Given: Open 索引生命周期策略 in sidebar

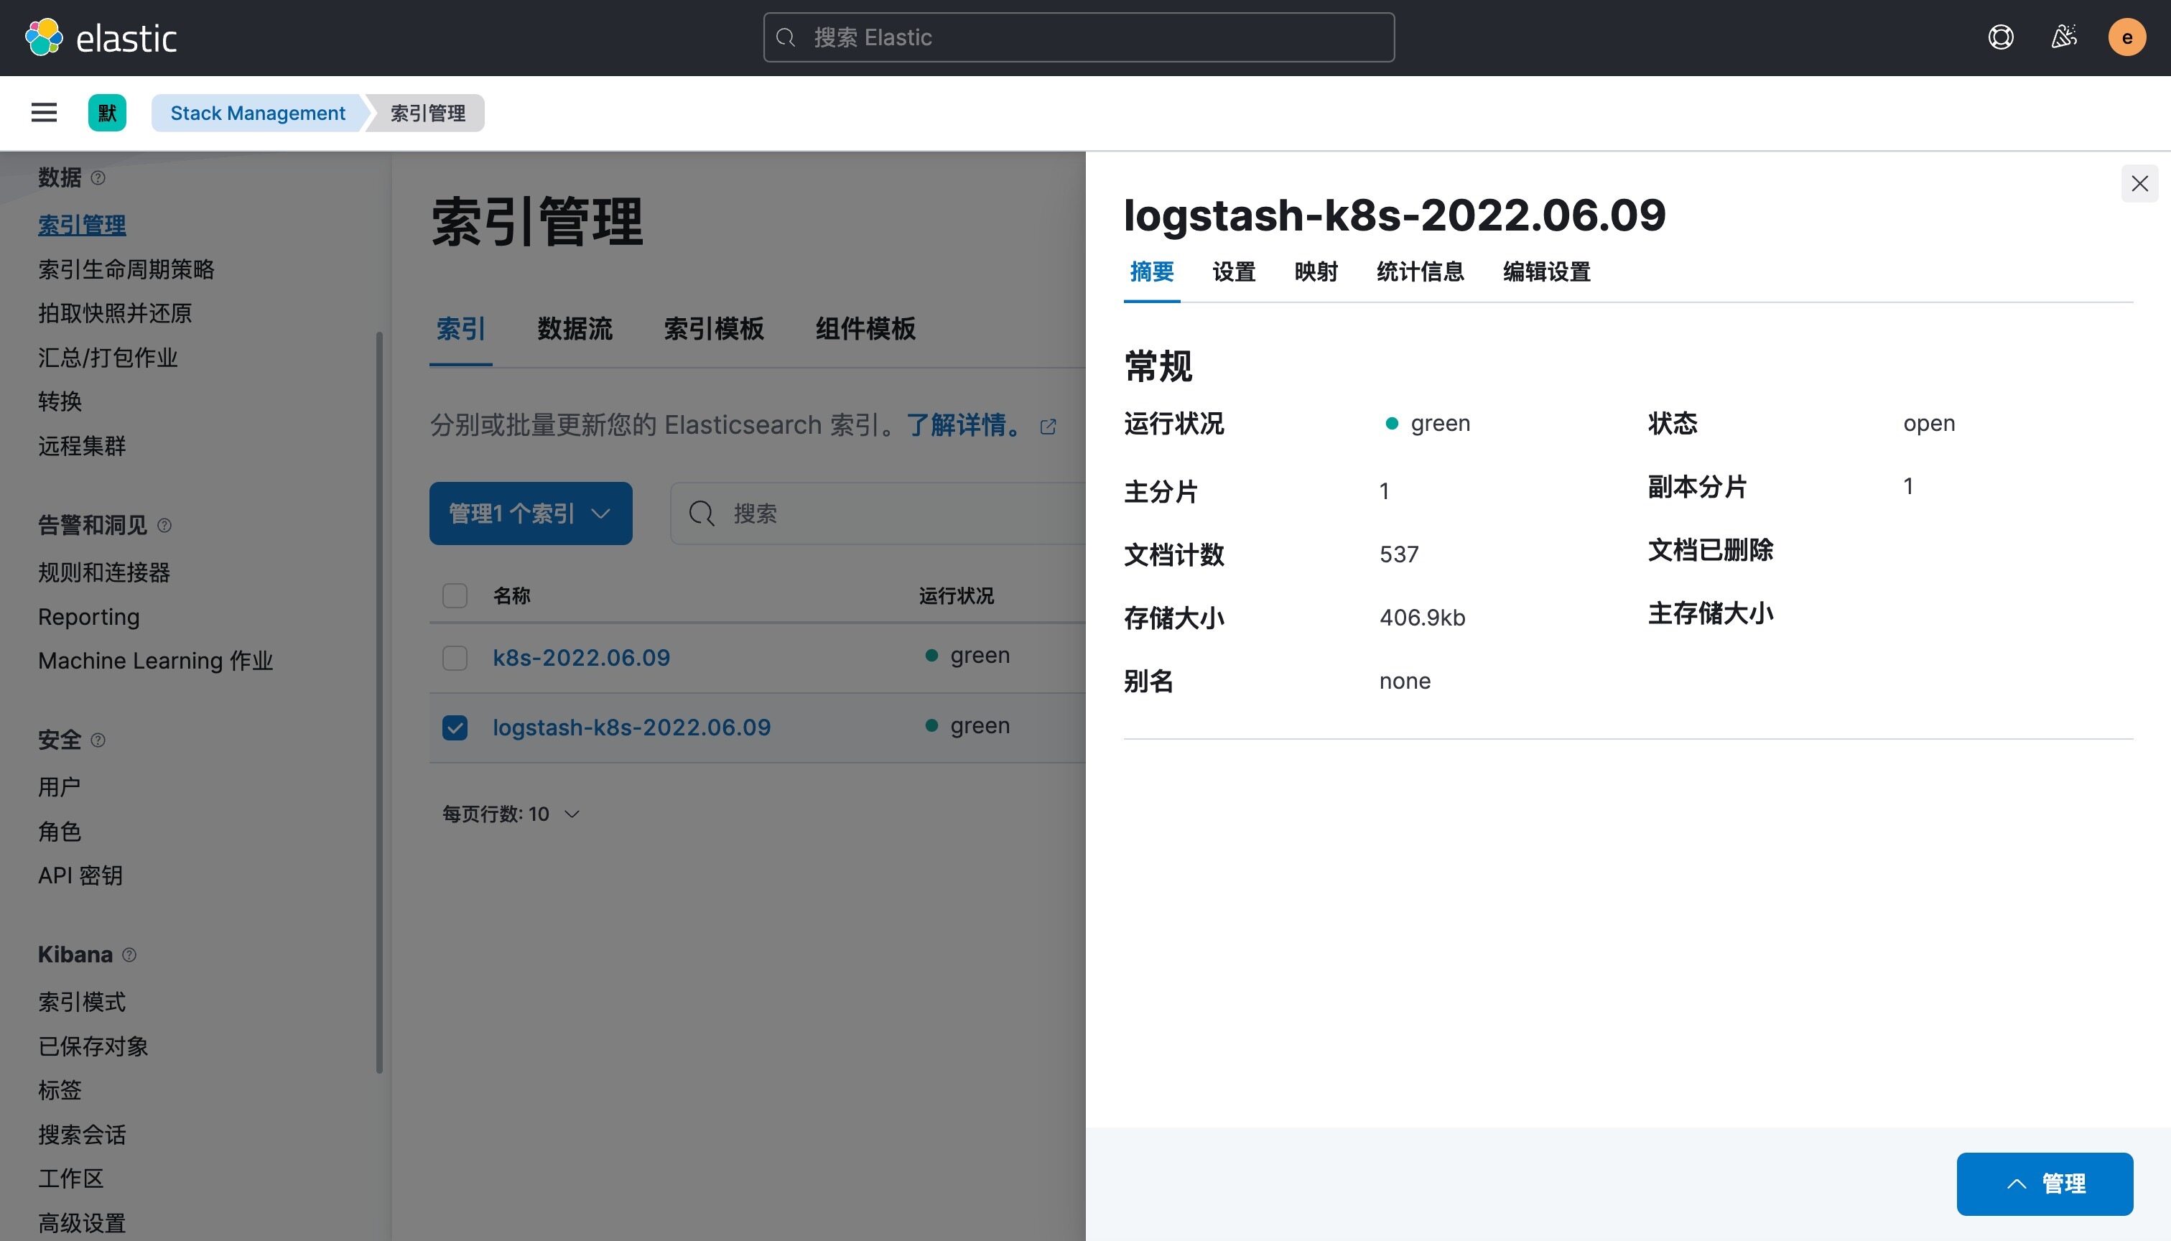Looking at the screenshot, I should 126,269.
